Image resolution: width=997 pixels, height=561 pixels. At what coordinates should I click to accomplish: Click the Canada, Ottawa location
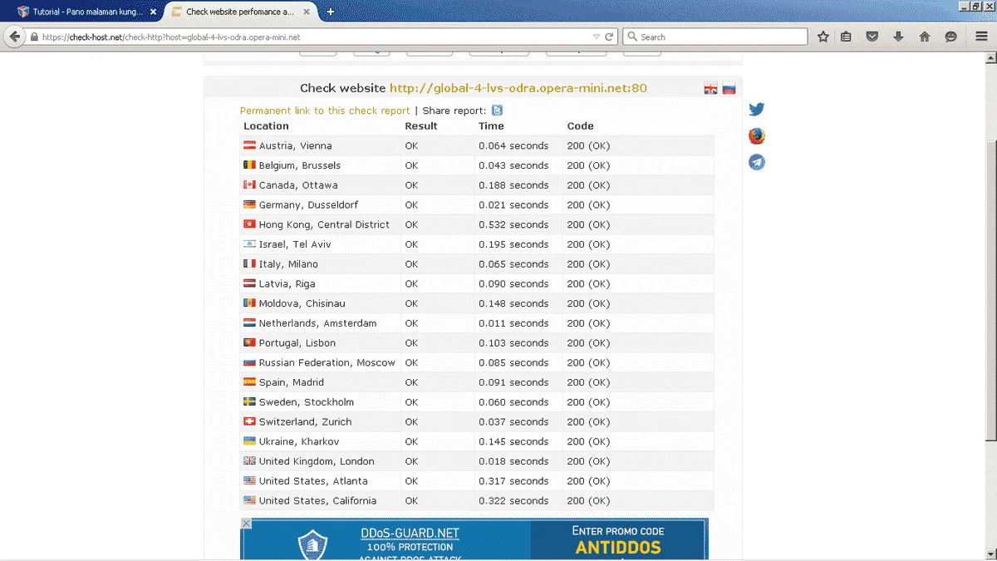(298, 185)
